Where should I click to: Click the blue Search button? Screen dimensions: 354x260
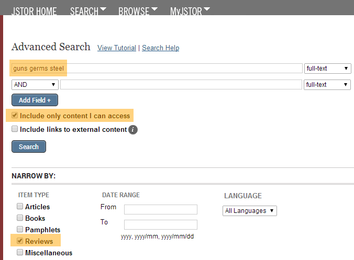click(29, 146)
